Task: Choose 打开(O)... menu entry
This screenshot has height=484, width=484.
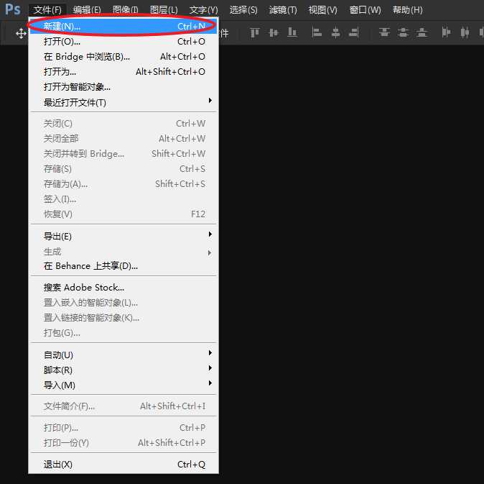Action: [62, 41]
